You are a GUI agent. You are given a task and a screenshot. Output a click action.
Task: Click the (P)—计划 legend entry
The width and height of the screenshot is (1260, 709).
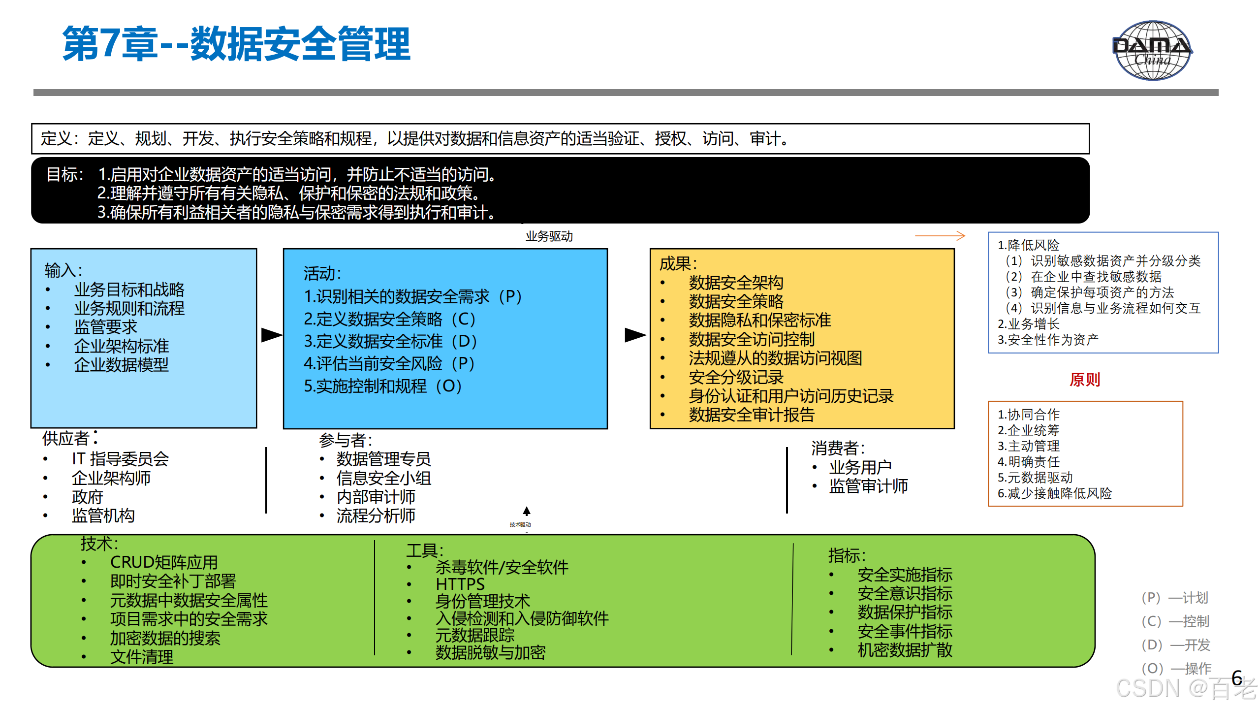1174,598
